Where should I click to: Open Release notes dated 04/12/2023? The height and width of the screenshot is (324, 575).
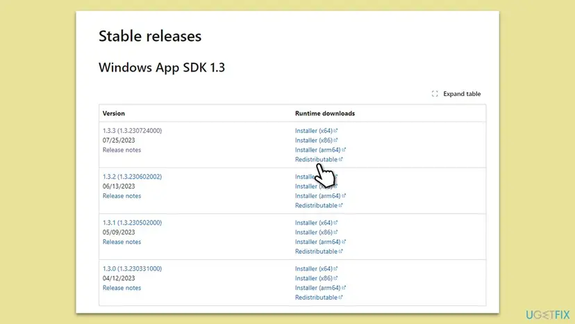[122, 287]
